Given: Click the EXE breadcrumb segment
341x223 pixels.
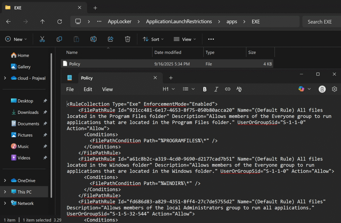Looking at the screenshot, I should 256,22.
